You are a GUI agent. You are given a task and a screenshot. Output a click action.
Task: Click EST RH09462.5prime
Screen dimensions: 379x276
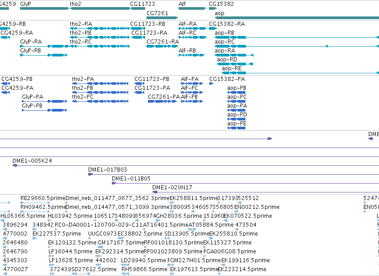pos(35,212)
